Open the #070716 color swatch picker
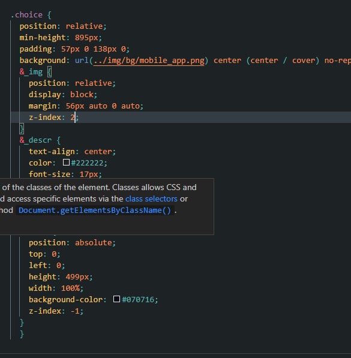The height and width of the screenshot is (358, 351). (x=116, y=299)
